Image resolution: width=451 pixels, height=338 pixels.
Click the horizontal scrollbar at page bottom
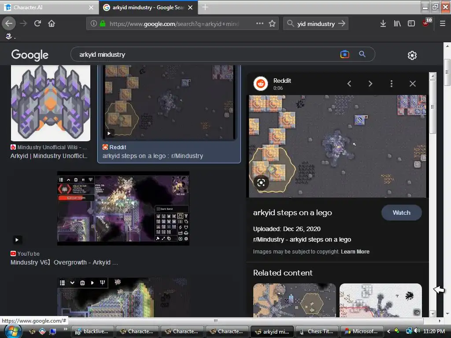(215, 321)
